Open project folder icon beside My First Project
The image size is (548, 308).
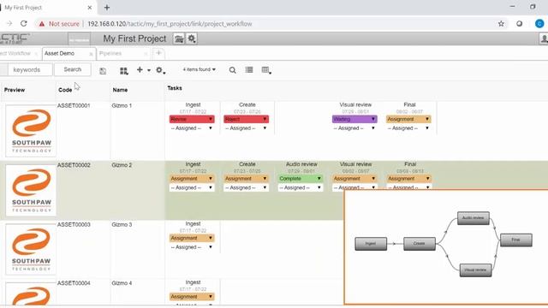(179, 38)
